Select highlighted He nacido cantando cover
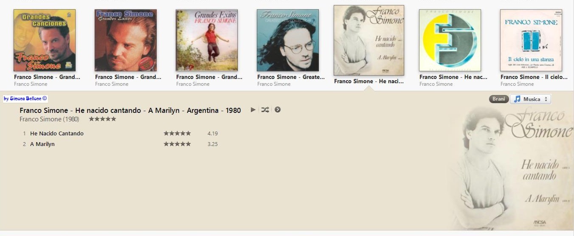Screen dimensions: 574x236 (x=369, y=40)
